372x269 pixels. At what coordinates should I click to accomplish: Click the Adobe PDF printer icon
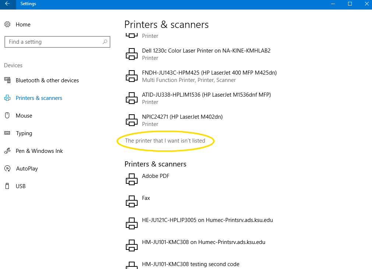(x=132, y=179)
